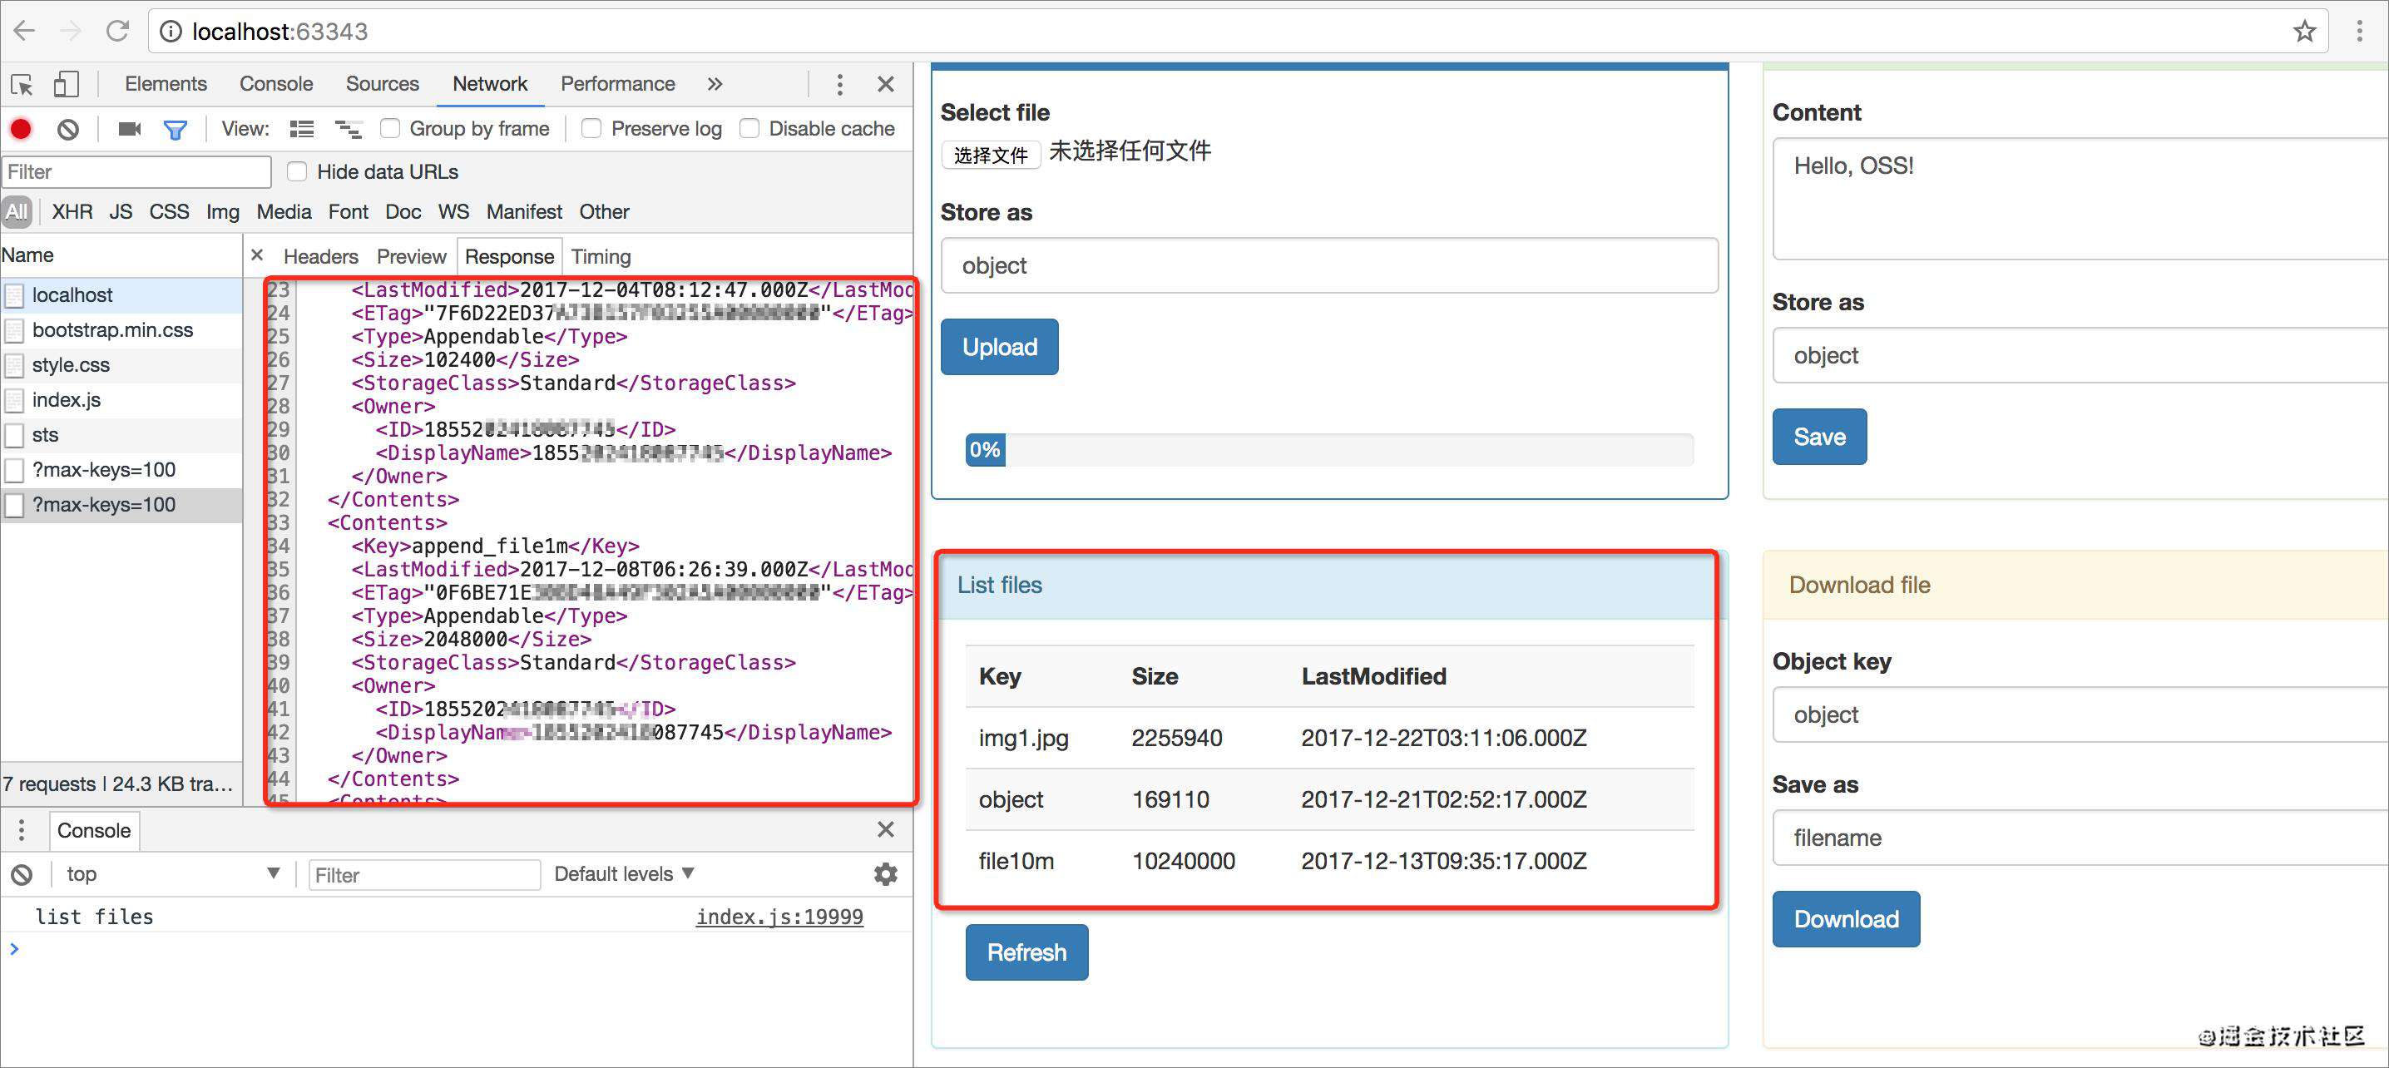Select the localhost request row
The height and width of the screenshot is (1068, 2389).
121,294
